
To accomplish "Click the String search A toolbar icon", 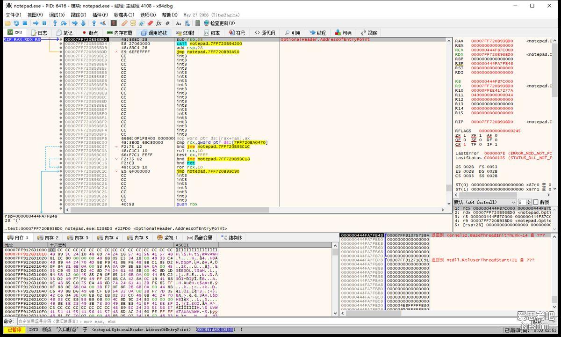I will pos(178,23).
